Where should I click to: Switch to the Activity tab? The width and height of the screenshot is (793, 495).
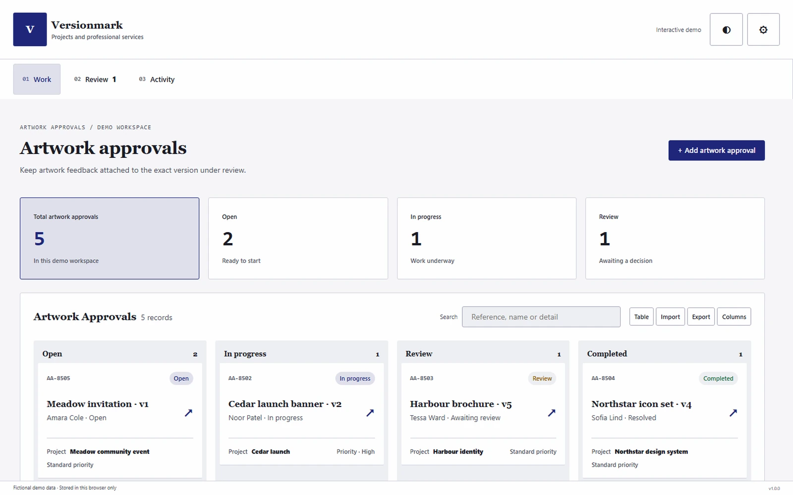coord(157,79)
